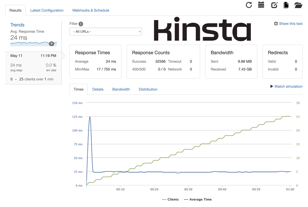Image resolution: width=308 pixels, height=207 pixels.
Task: Open the calendar schedule icon
Action: coord(261,5)
